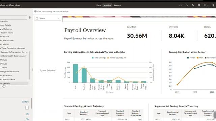Open the white background color swatch

(x=27, y=108)
